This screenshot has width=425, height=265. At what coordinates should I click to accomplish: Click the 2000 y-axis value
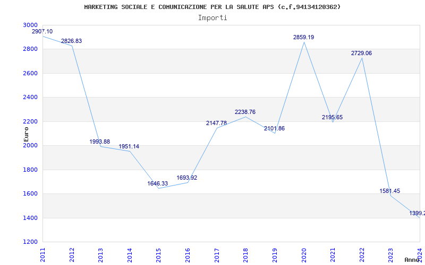coord(30,145)
